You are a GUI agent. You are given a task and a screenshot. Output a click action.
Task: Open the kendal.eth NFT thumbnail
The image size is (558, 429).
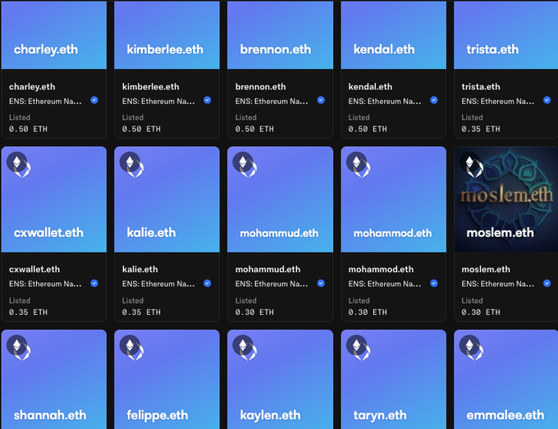click(394, 34)
